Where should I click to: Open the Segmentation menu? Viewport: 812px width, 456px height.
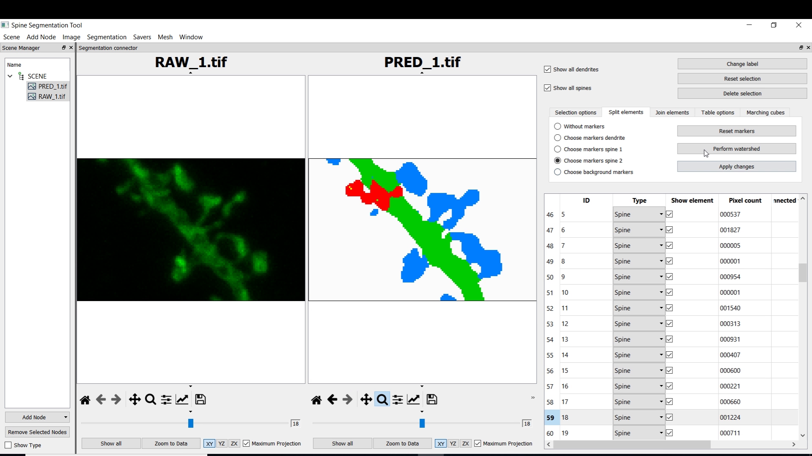click(107, 37)
